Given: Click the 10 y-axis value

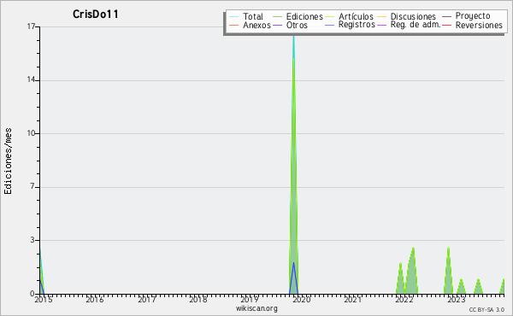Looking at the screenshot, I should [31, 133].
